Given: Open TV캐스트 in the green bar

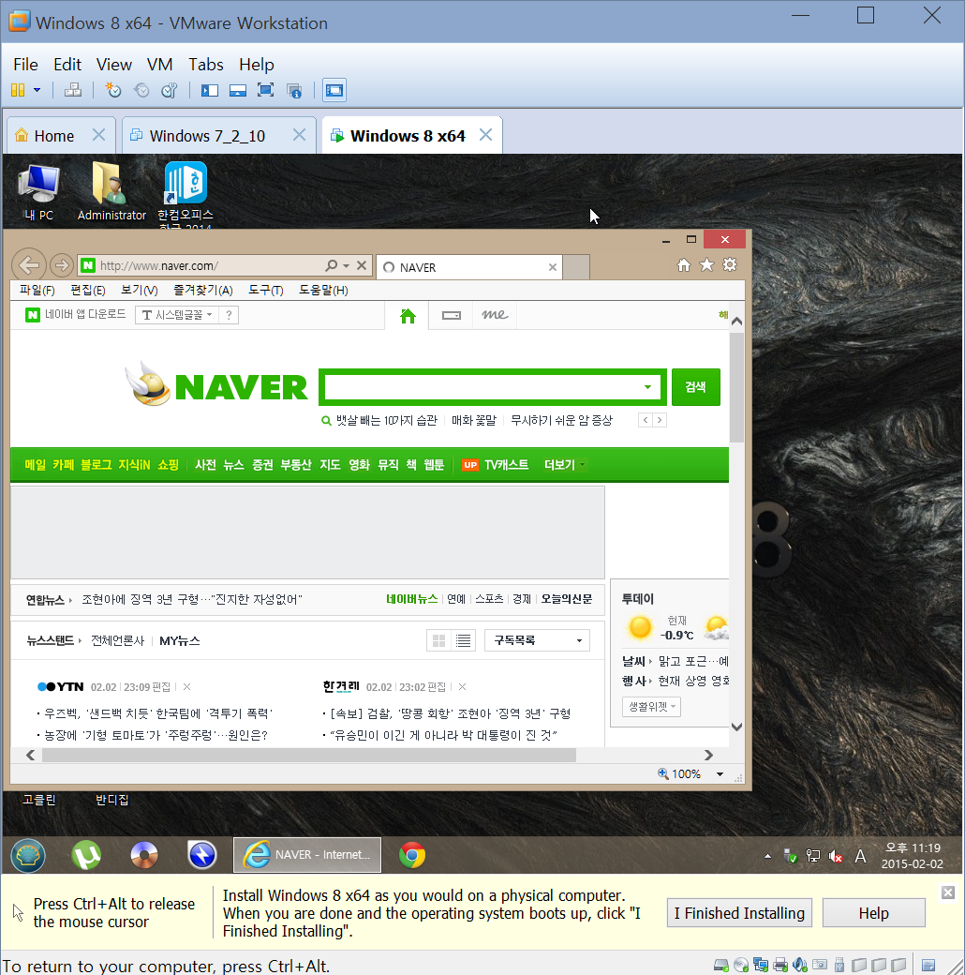Looking at the screenshot, I should pyautogui.click(x=507, y=465).
